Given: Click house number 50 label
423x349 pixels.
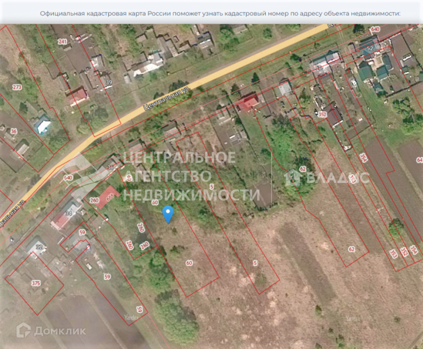Looking at the screenshot, I should [319, 68].
